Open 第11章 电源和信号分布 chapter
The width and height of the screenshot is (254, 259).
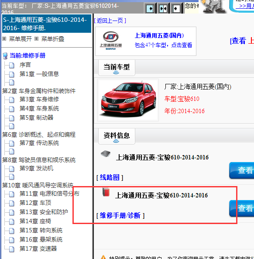(x=49, y=193)
